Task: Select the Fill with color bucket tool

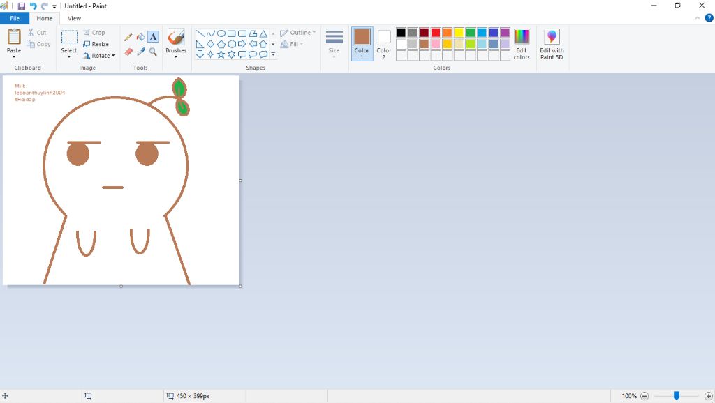Action: [x=141, y=38]
